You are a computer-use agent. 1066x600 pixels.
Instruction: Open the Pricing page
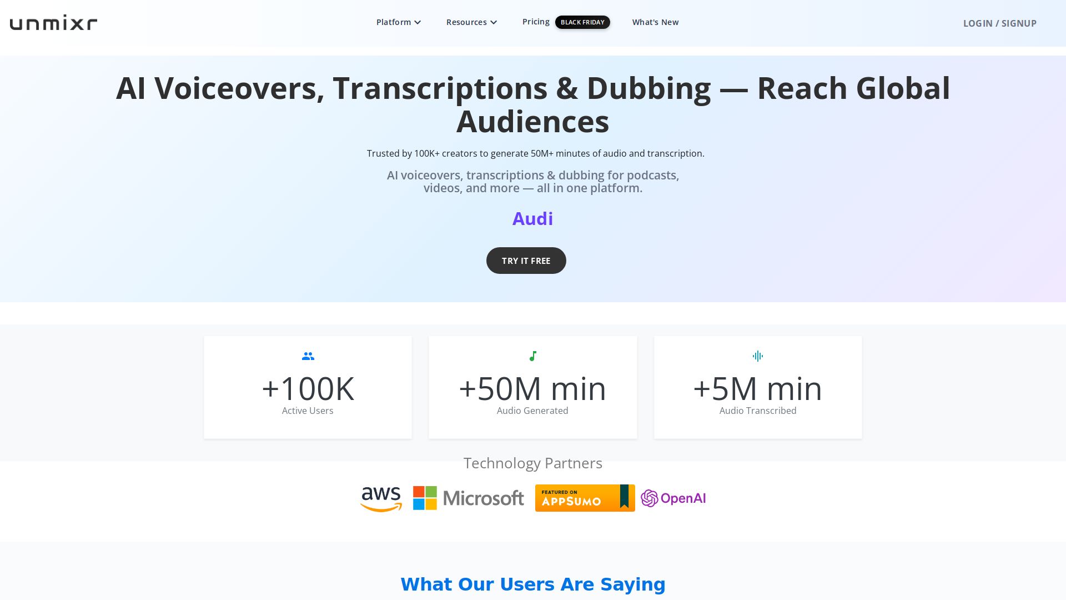click(535, 22)
